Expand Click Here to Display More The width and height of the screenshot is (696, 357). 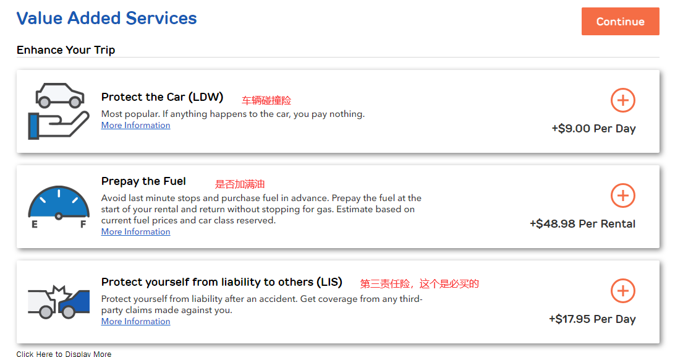[x=64, y=354]
